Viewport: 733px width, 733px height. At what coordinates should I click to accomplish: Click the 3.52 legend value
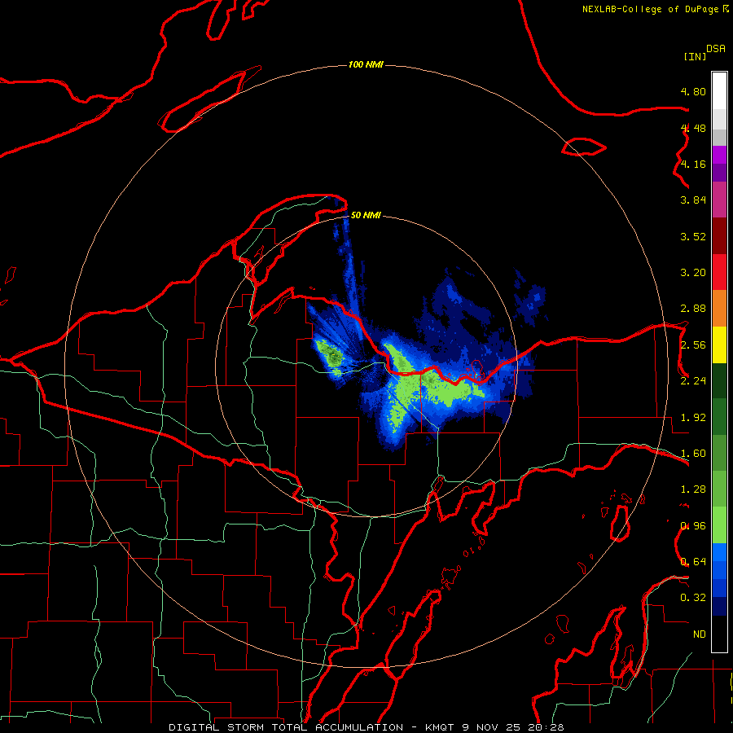click(x=693, y=236)
